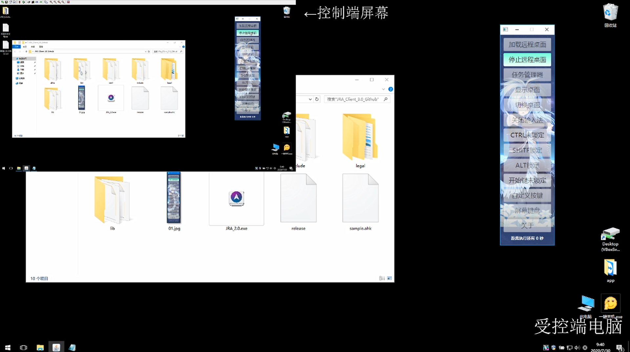
Task: Open Task View on the bottom taskbar
Action: click(x=24, y=347)
